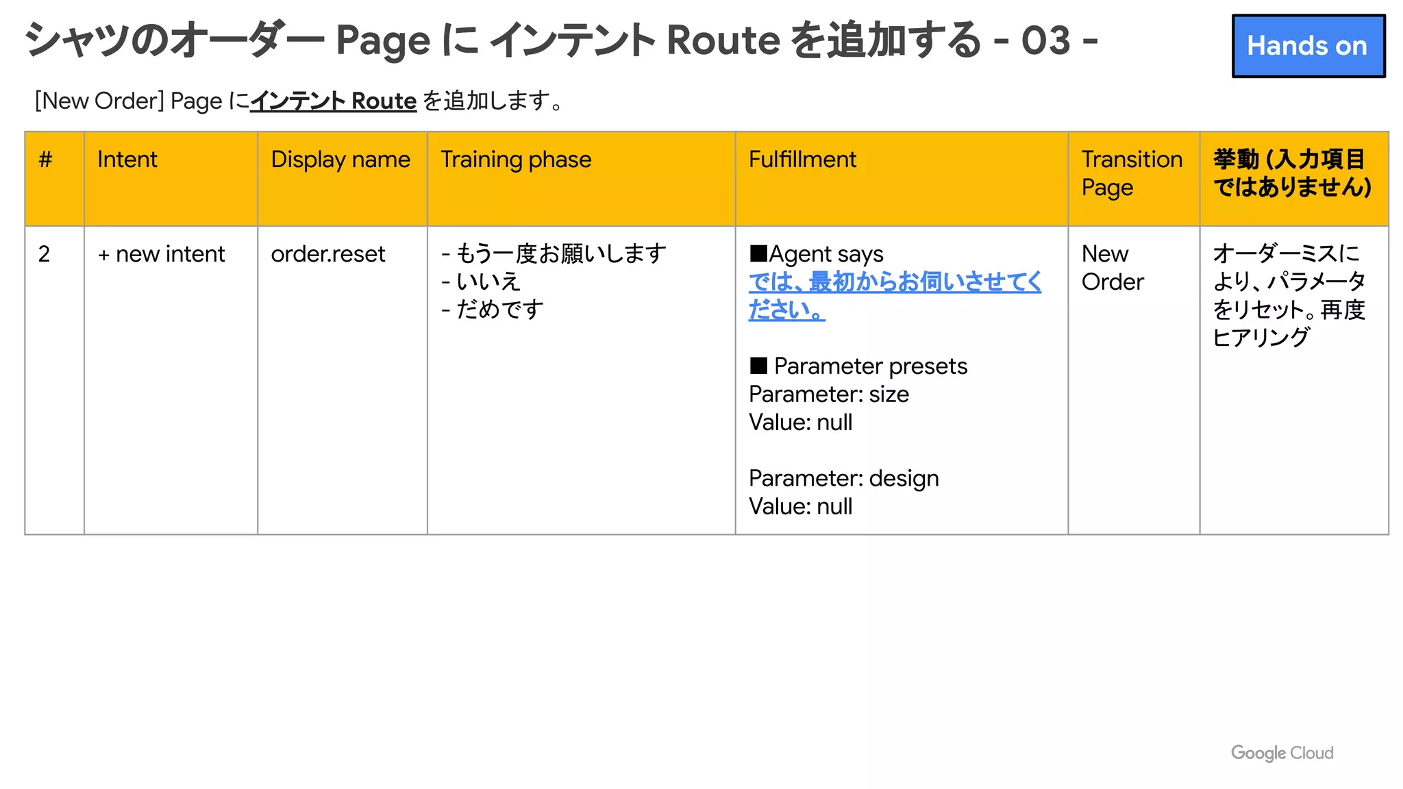This screenshot has height=789, width=1403.
Task: Select the Parameter: size line
Action: 829,394
